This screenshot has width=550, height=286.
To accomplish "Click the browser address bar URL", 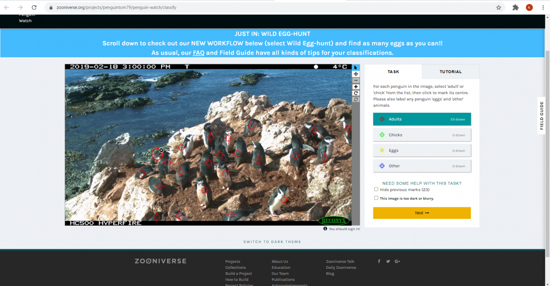I will [x=116, y=7].
